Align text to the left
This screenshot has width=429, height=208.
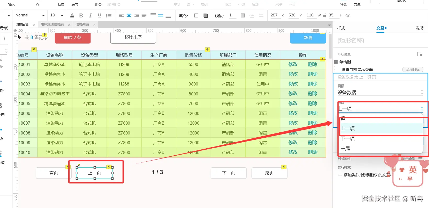121,16
